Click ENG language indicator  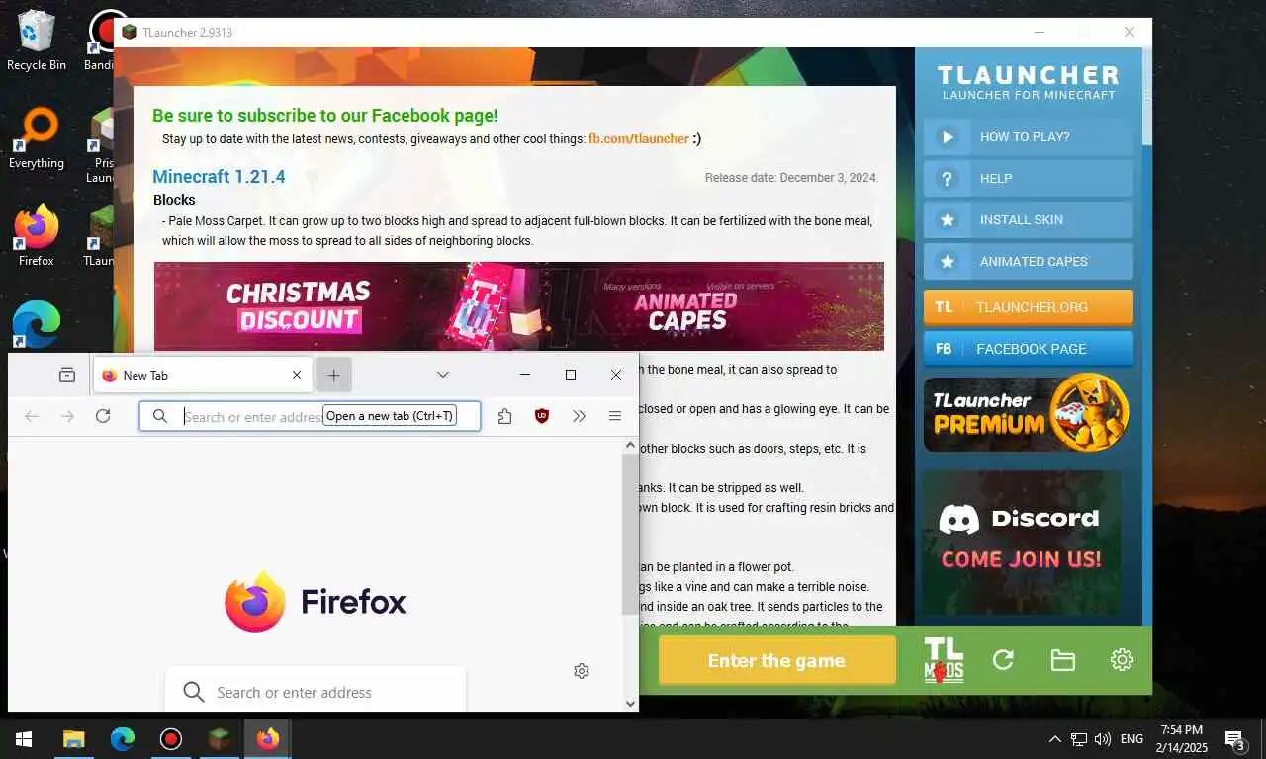point(1132,739)
